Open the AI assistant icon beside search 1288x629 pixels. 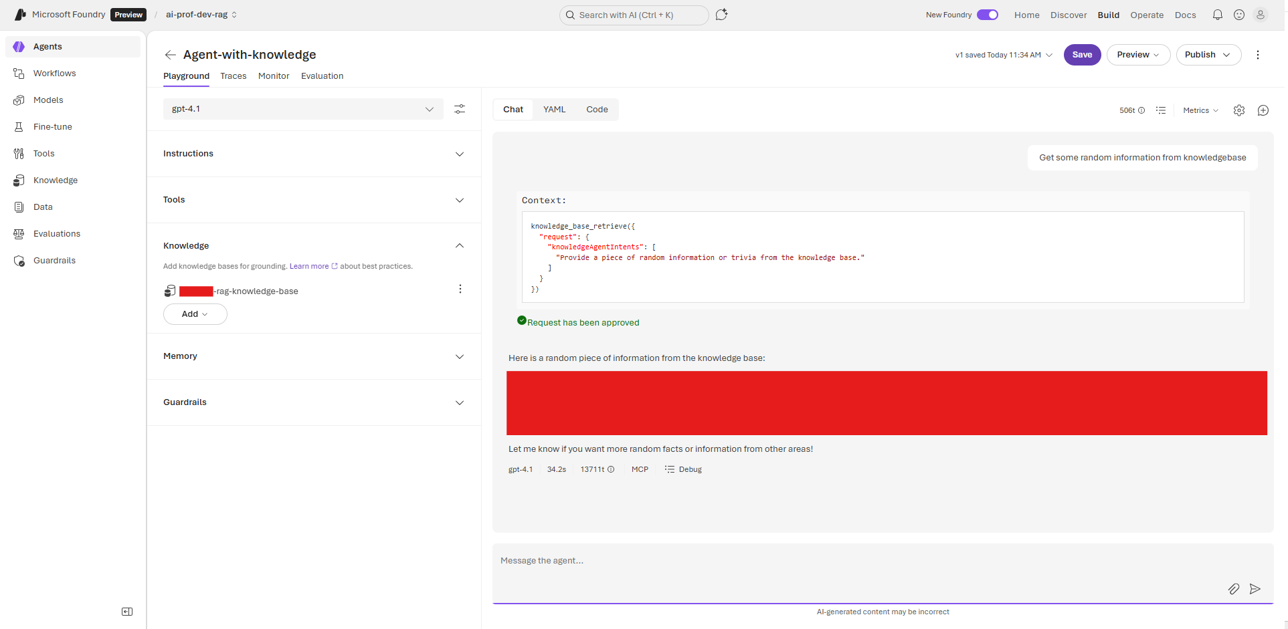[x=721, y=15]
